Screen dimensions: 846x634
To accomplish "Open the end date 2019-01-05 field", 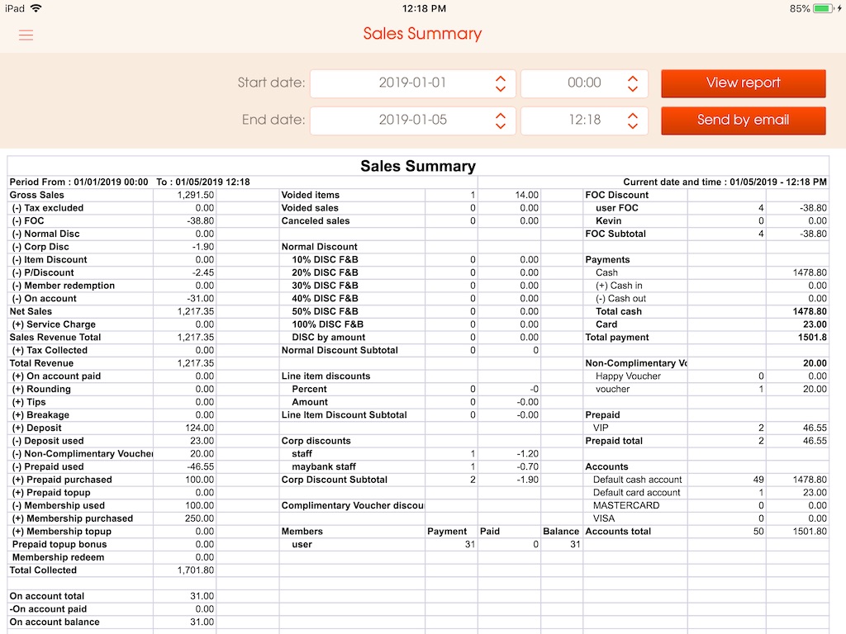I will coord(413,121).
